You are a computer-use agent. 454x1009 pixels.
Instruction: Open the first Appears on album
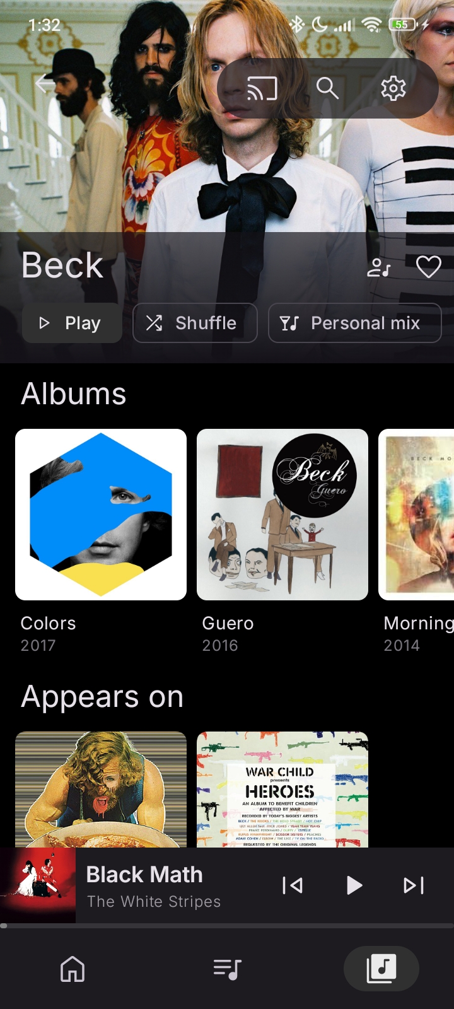pyautogui.click(x=101, y=790)
